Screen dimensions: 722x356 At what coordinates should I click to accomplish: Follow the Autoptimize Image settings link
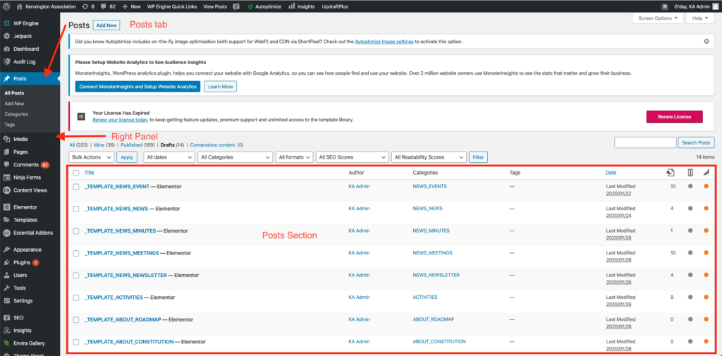[384, 42]
